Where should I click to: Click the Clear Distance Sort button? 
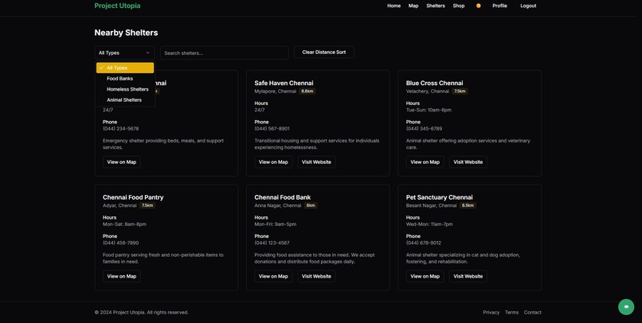pos(324,53)
